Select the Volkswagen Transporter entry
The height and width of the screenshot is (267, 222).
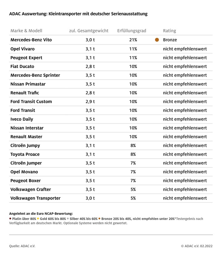tap(35, 198)
